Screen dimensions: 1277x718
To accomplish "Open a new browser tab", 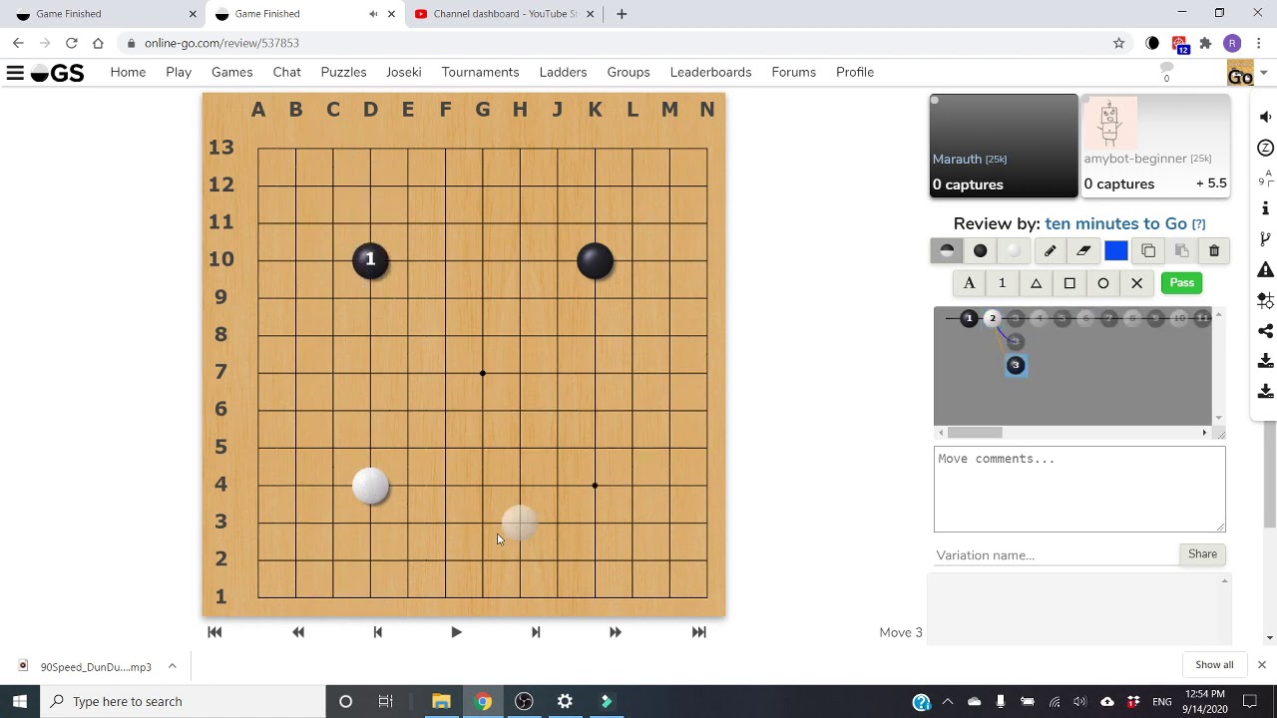I will 622,14.
